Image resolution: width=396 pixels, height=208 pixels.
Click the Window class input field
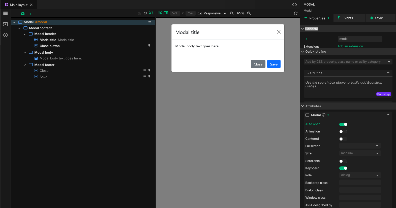tap(360, 197)
